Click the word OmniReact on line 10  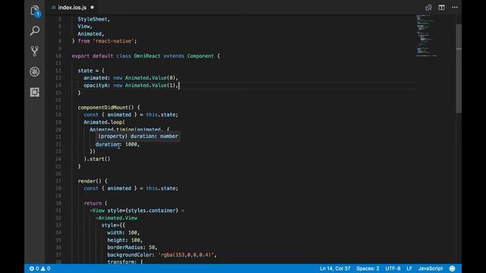pyautogui.click(x=147, y=56)
